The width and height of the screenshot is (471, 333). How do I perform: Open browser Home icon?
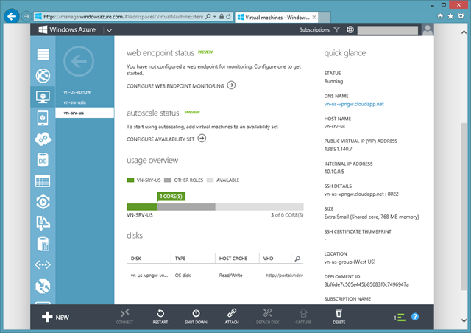pyautogui.click(x=440, y=16)
